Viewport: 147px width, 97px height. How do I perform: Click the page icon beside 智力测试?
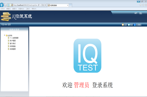(8, 43)
